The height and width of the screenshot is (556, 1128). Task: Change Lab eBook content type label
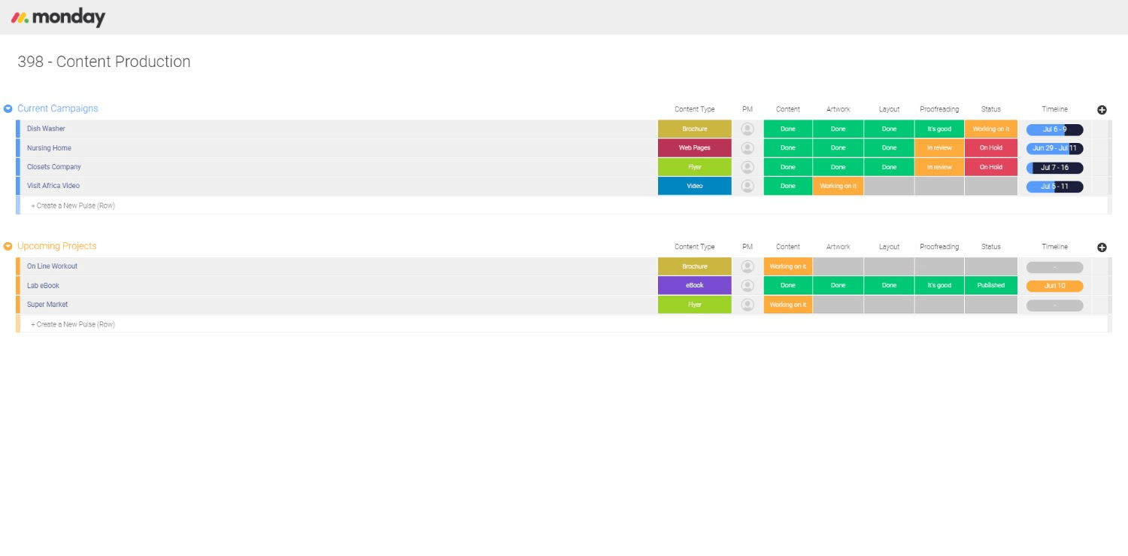pos(695,286)
